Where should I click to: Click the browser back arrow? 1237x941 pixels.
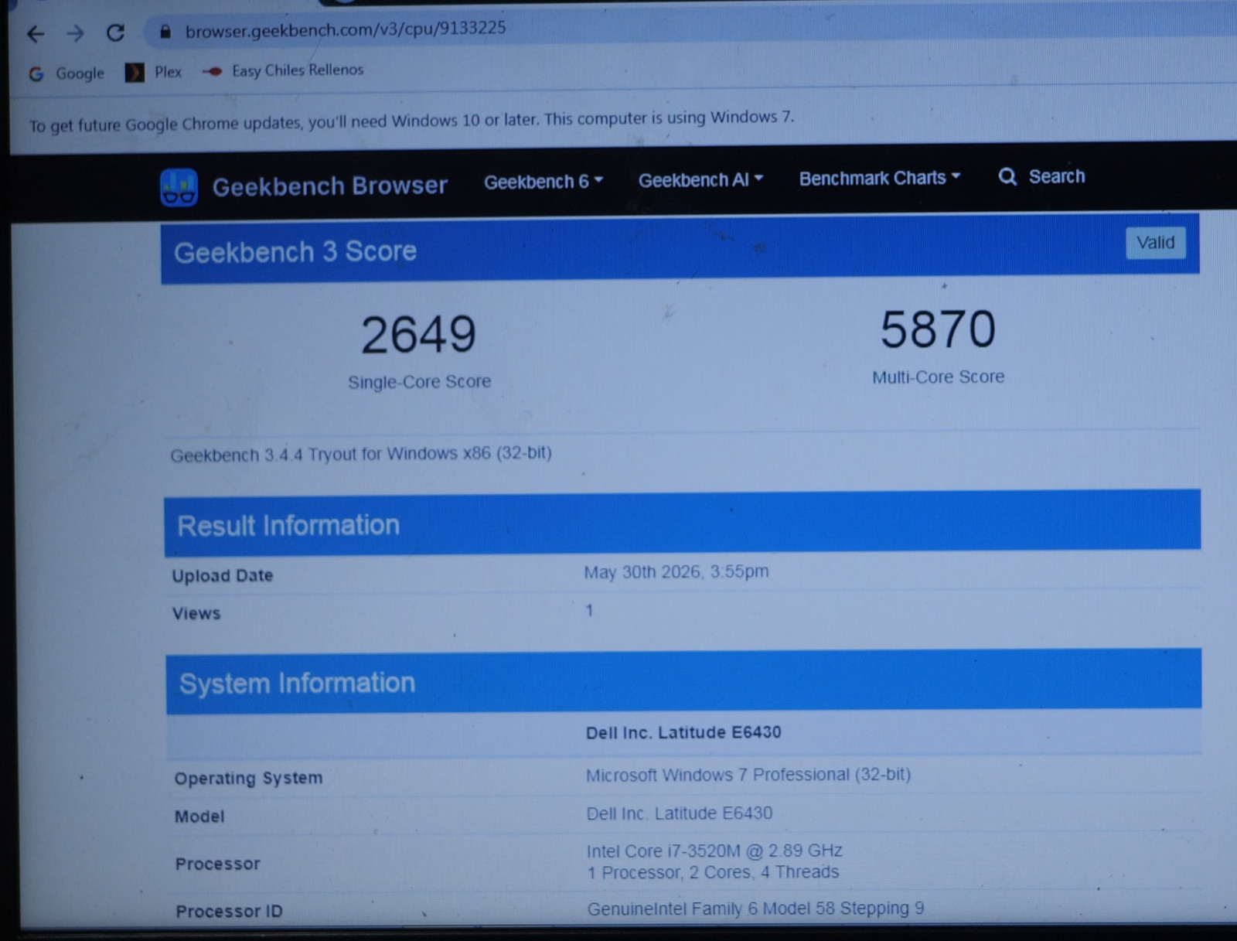click(x=36, y=33)
